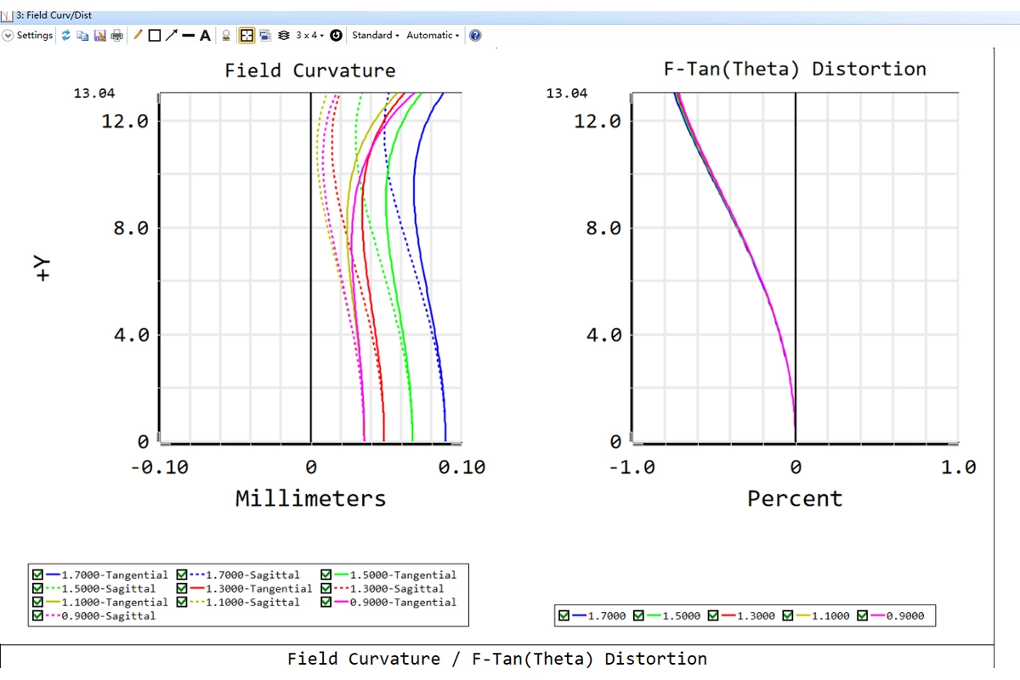Print the Field Curv/Dist window
The height and width of the screenshot is (680, 1020).
coord(116,36)
